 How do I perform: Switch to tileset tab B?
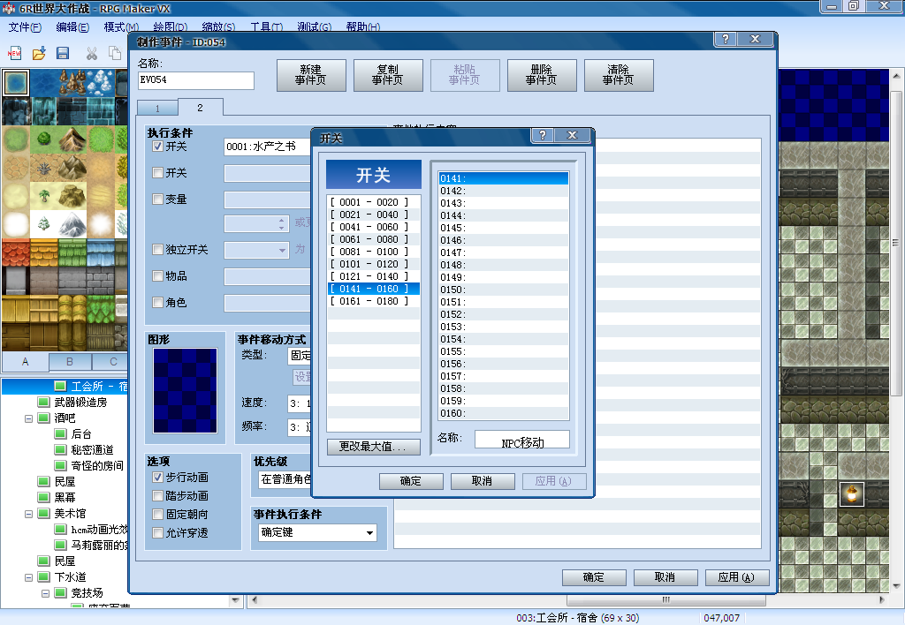tap(70, 362)
